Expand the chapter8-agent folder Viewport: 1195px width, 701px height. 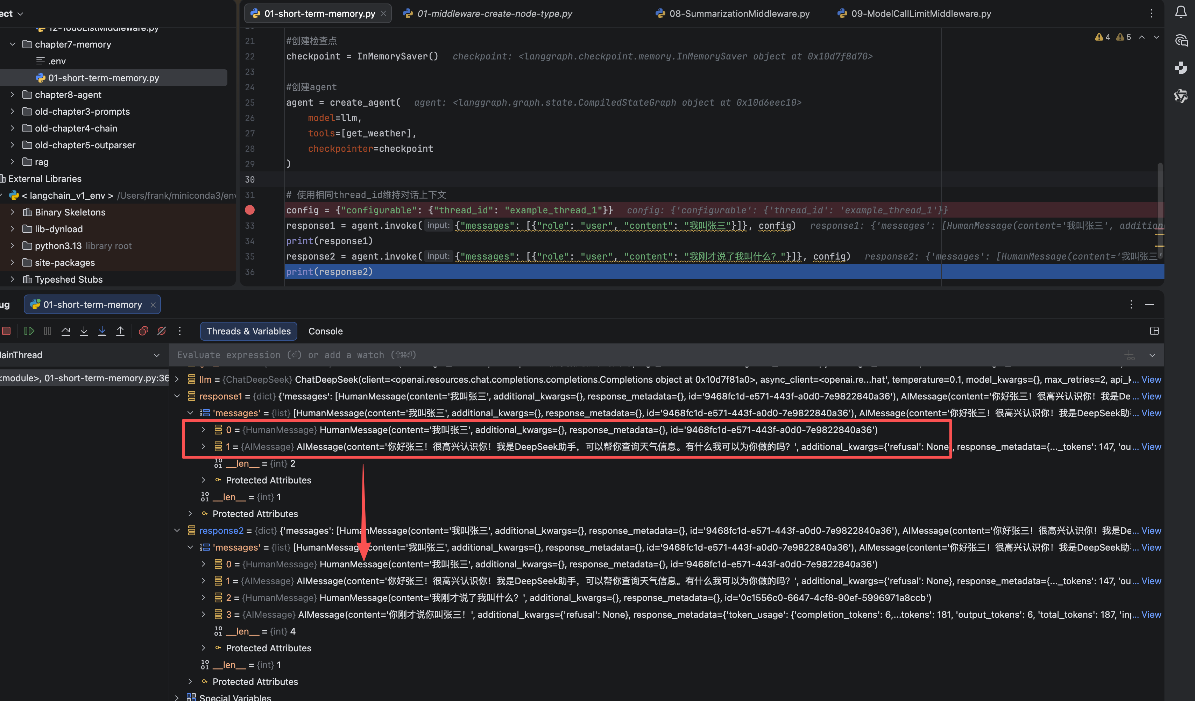[12, 94]
